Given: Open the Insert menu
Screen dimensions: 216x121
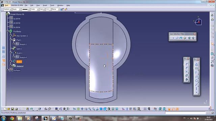Looking at the screenshot, I should tap(45, 5).
